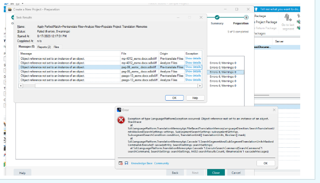Click left arrow of messages horizontal scrollbar
This screenshot has height=183, width=320.
pyautogui.click(x=21, y=86)
